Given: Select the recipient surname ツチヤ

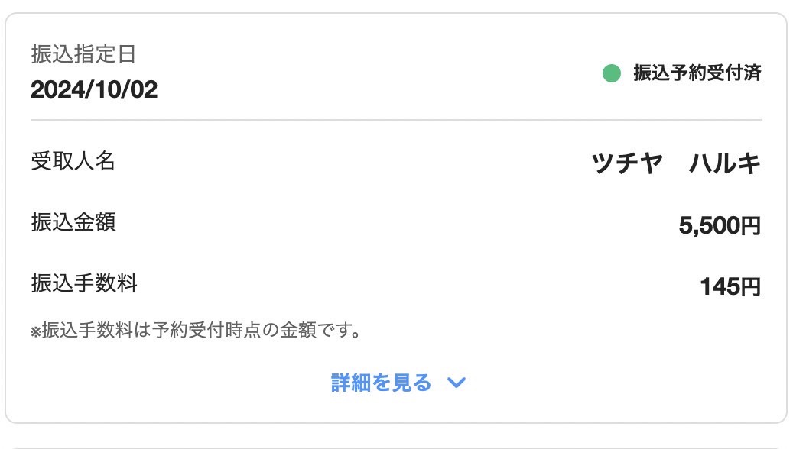Looking at the screenshot, I should coord(627,163).
